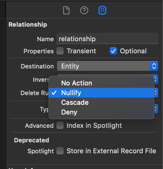Toggle the Transient checkbox
This screenshot has height=169, width=163.
coord(60,51)
